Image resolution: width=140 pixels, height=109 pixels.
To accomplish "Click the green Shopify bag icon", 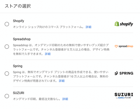I will pyautogui.click(x=117, y=24).
